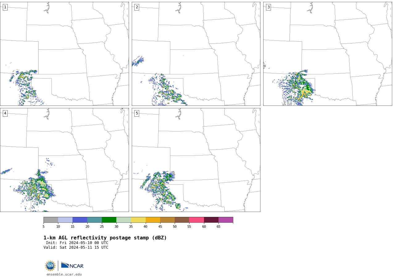Open ensemble member 2 reflectivity map
This screenshot has width=395, height=278.
[196, 54]
